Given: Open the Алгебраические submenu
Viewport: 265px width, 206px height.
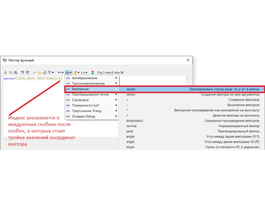Looking at the screenshot, I should pyautogui.click(x=92, y=78).
